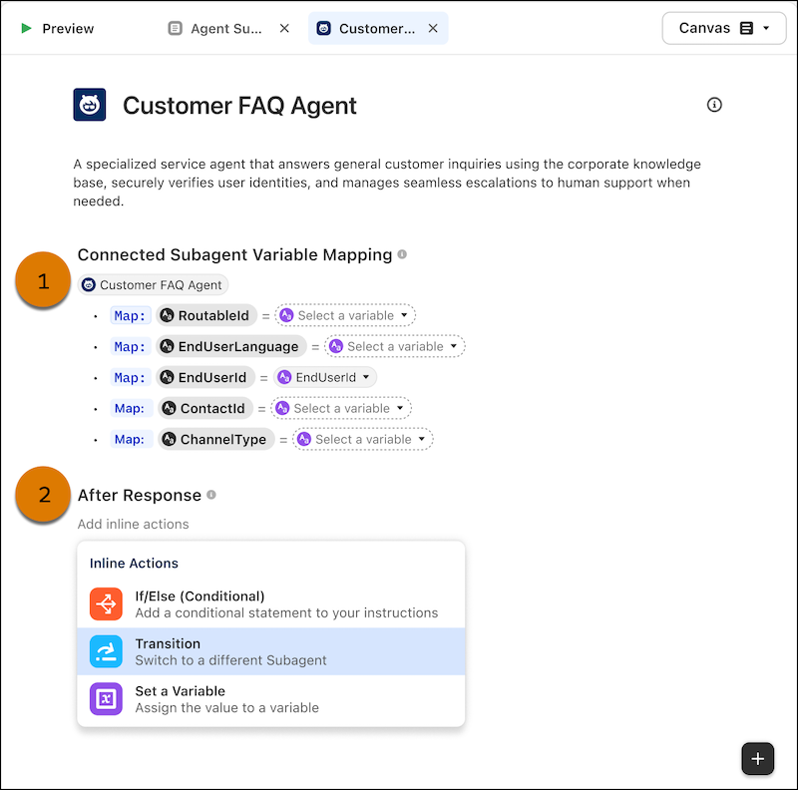Show info for Connected Subagent Variable Mapping

coord(402,254)
